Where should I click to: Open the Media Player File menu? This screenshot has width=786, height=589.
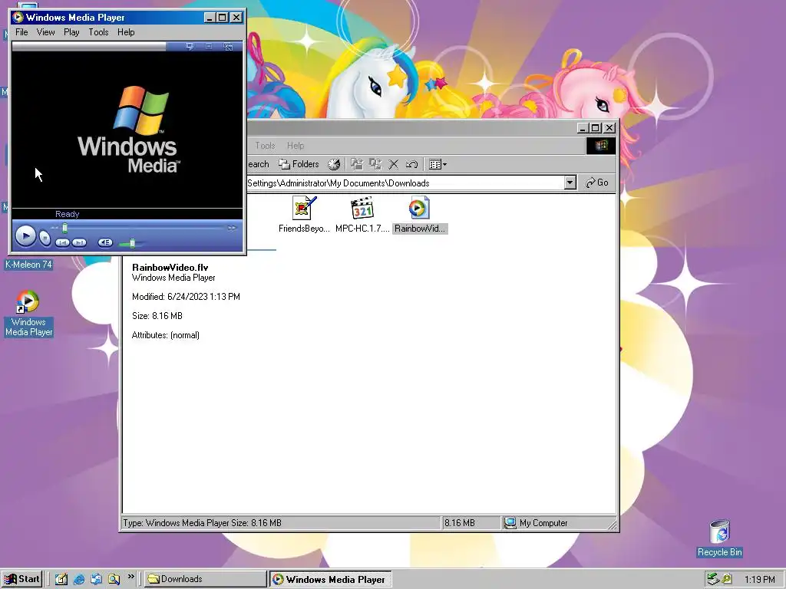[x=21, y=32]
